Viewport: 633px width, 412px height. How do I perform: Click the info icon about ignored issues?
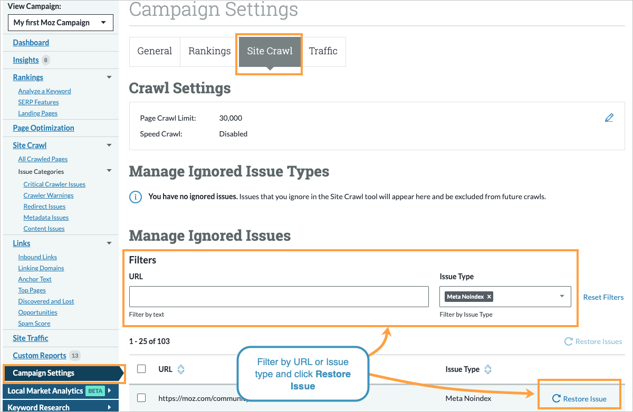point(136,196)
